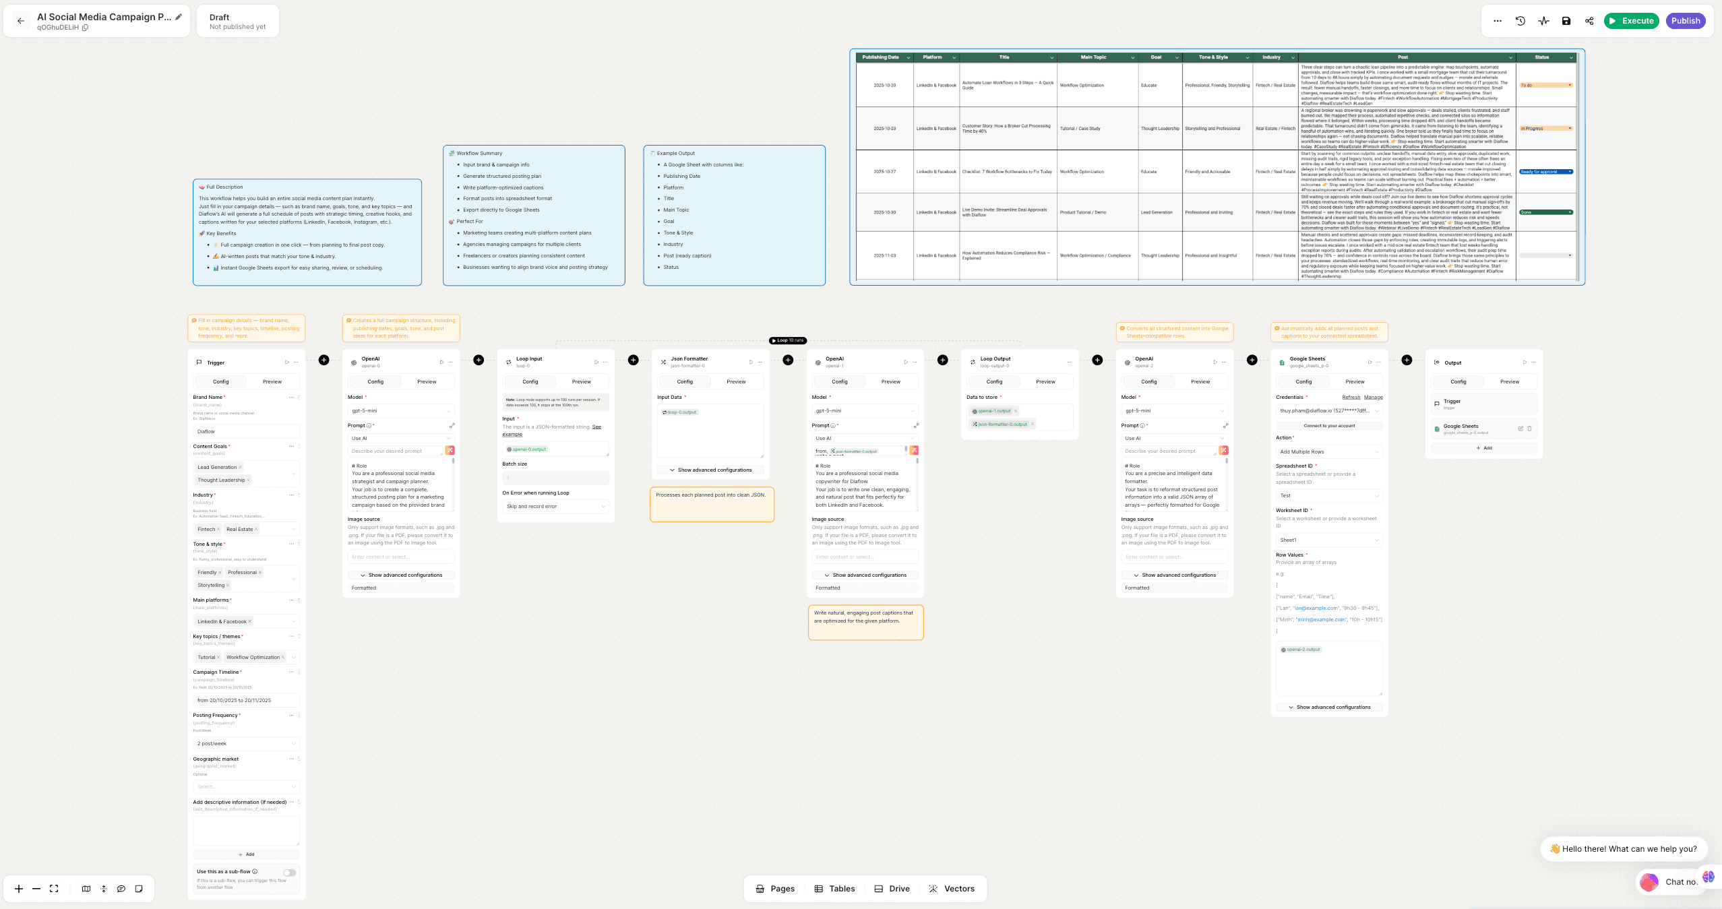Open version history from top toolbar
The width and height of the screenshot is (1722, 909).
[1520, 21]
